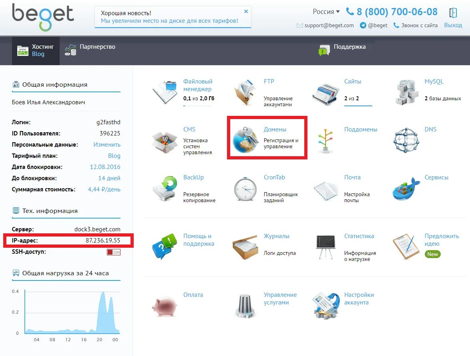The width and height of the screenshot is (470, 356).
Task: Click the FTP accounts icon
Action: point(245,92)
